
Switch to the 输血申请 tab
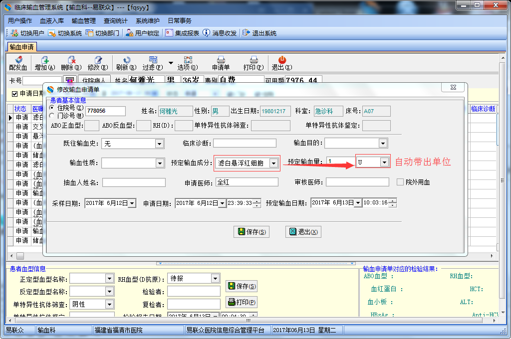(x=22, y=47)
